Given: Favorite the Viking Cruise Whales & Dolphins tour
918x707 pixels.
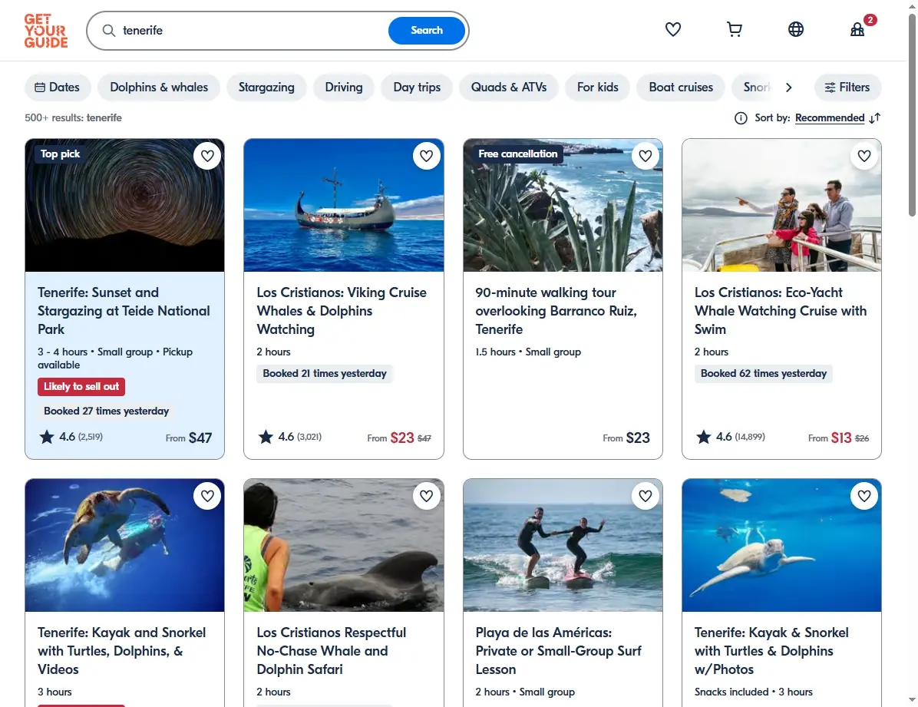Looking at the screenshot, I should 426,156.
